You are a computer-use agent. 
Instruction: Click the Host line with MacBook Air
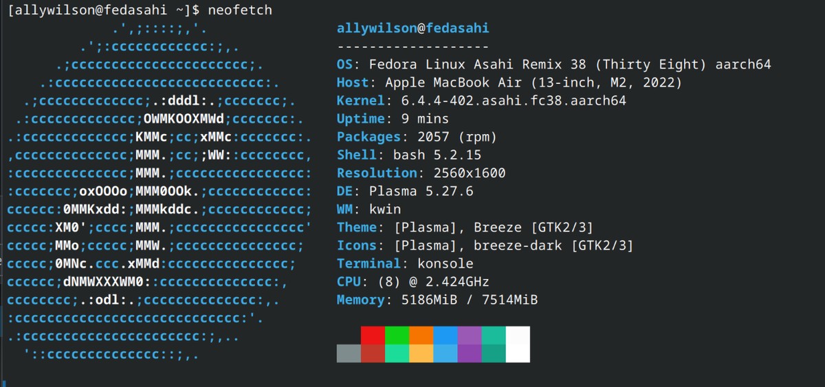click(509, 82)
